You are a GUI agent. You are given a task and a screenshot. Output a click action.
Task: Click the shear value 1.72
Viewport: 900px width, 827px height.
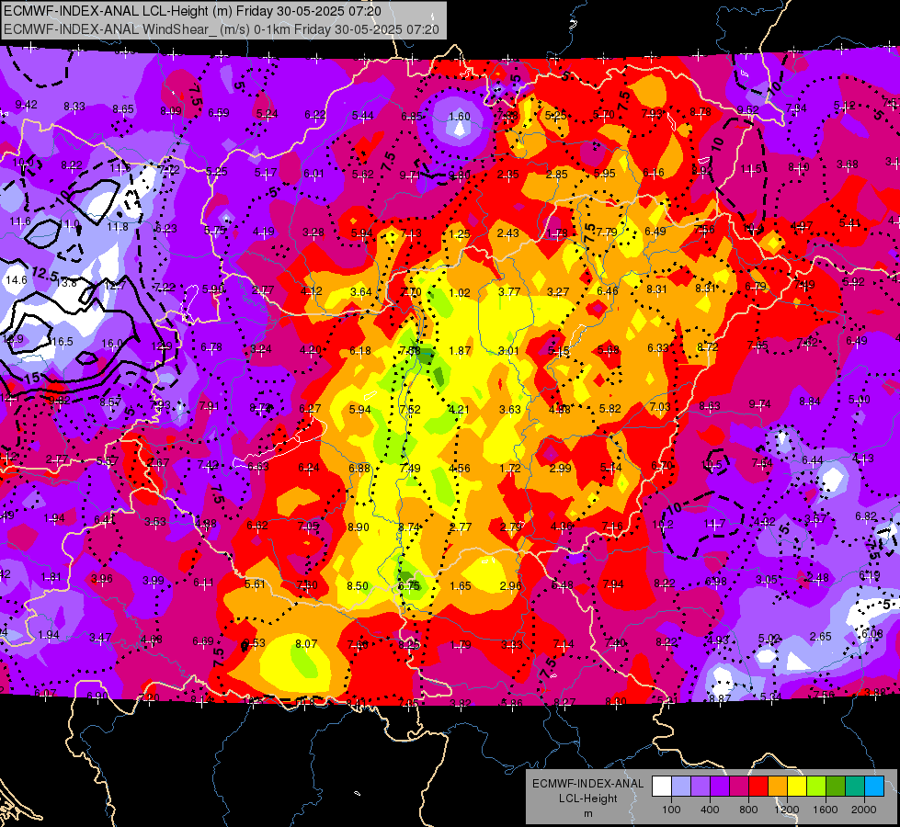coord(510,469)
